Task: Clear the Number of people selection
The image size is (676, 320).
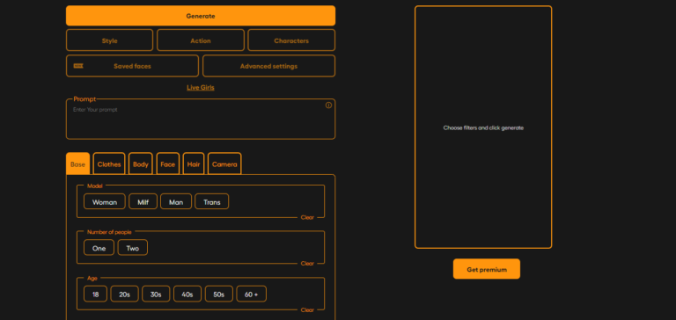Action: (307, 264)
